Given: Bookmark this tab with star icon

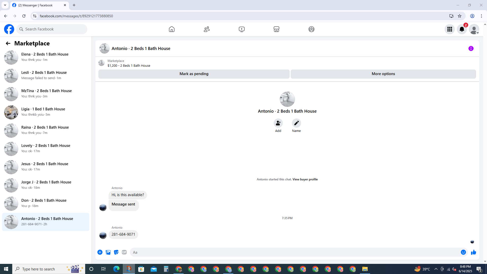Looking at the screenshot, I should [460, 16].
